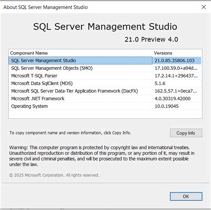The width and height of the screenshot is (211, 210).
Task: Select the DacFX Data-Tier Application Framework row
Action: point(105,91)
